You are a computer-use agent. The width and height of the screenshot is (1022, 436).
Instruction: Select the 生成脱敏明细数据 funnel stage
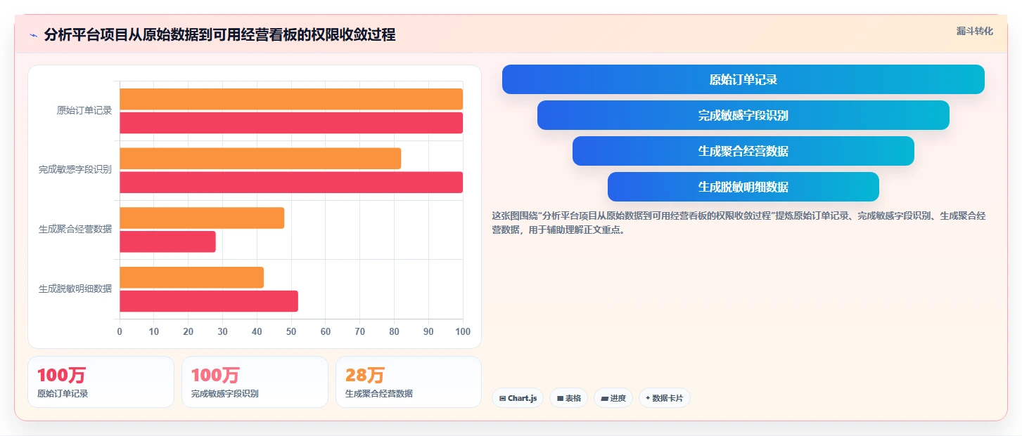click(x=743, y=187)
